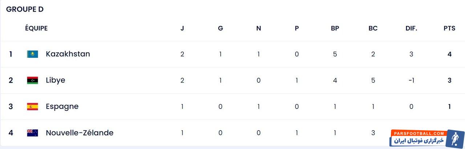
Task: Click the J column header
Action: point(182,28)
